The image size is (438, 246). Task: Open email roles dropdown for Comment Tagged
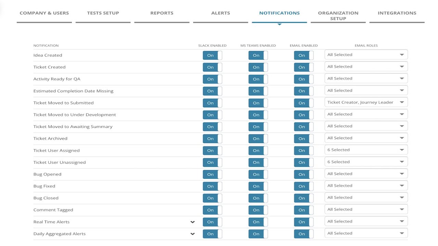click(x=366, y=209)
